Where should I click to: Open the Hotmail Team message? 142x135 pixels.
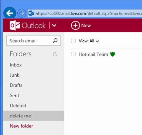(x=93, y=54)
